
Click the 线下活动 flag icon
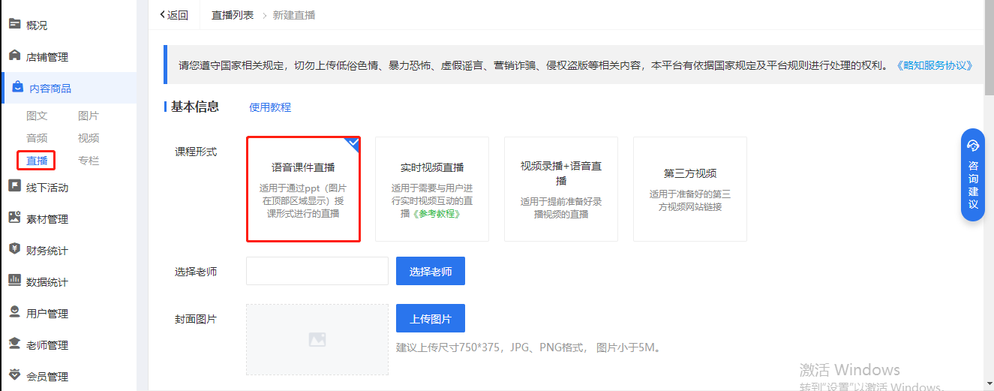tap(14, 186)
